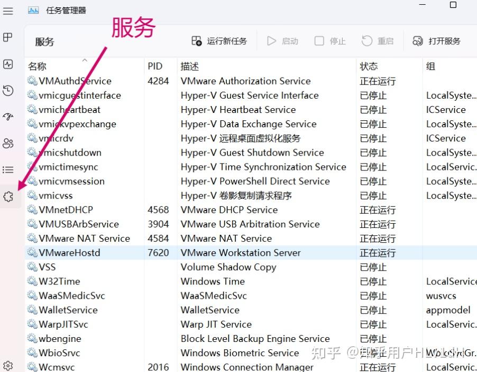Image resolution: width=477 pixels, height=372 pixels.
Task: Click the gear icon beside vmicvmsession
Action: point(32,180)
